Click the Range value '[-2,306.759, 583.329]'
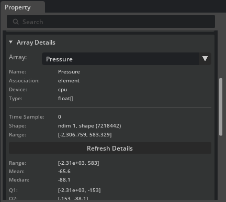The height and width of the screenshot is (202, 226). 85,135
